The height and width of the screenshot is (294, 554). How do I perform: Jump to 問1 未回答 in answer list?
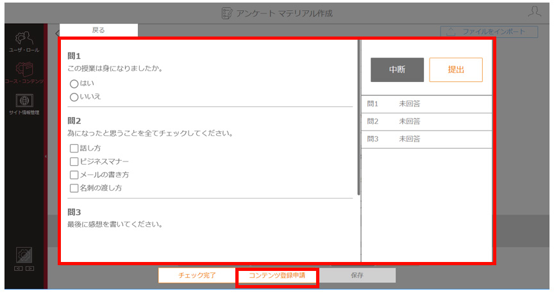pyautogui.click(x=426, y=104)
